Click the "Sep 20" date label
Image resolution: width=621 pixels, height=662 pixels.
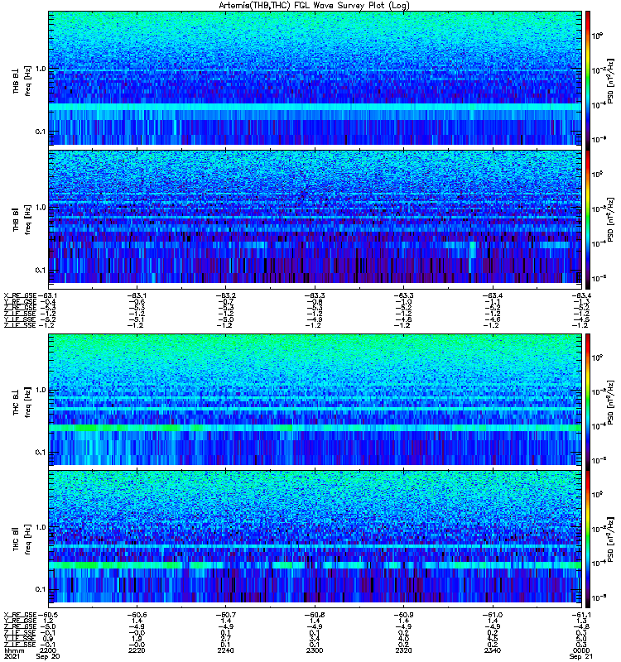point(48,656)
